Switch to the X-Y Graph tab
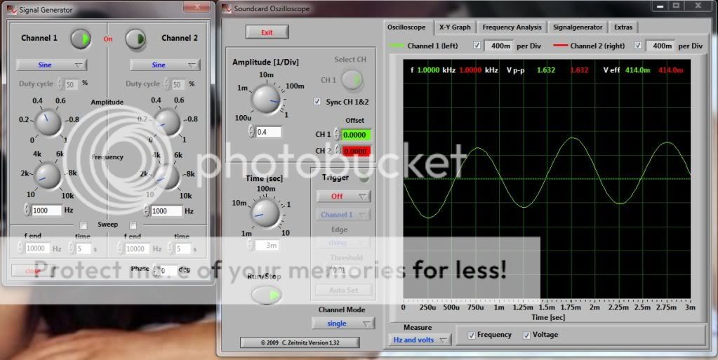This screenshot has height=360, width=718. pos(455,27)
